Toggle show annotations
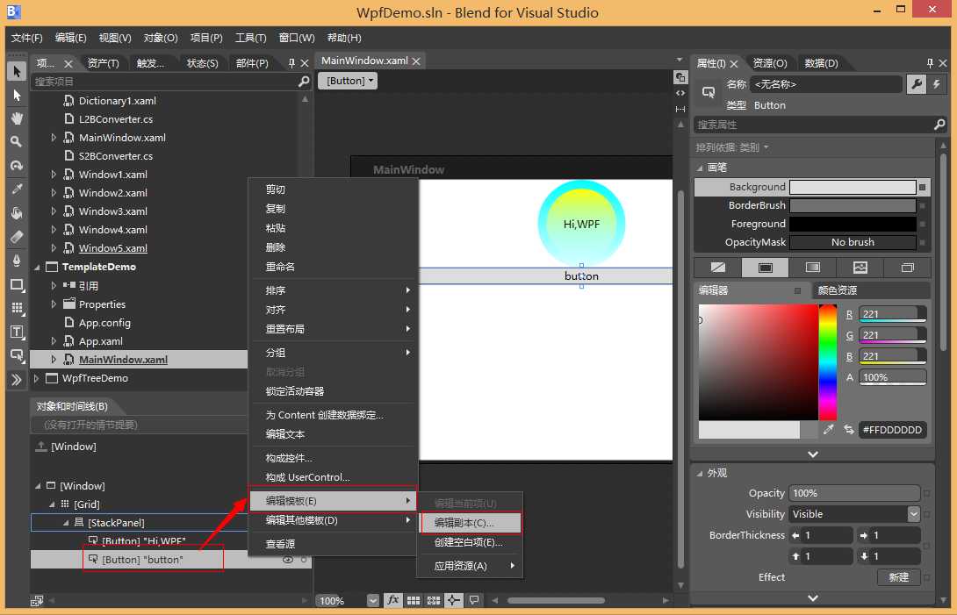This screenshot has width=957, height=615. pyautogui.click(x=473, y=600)
